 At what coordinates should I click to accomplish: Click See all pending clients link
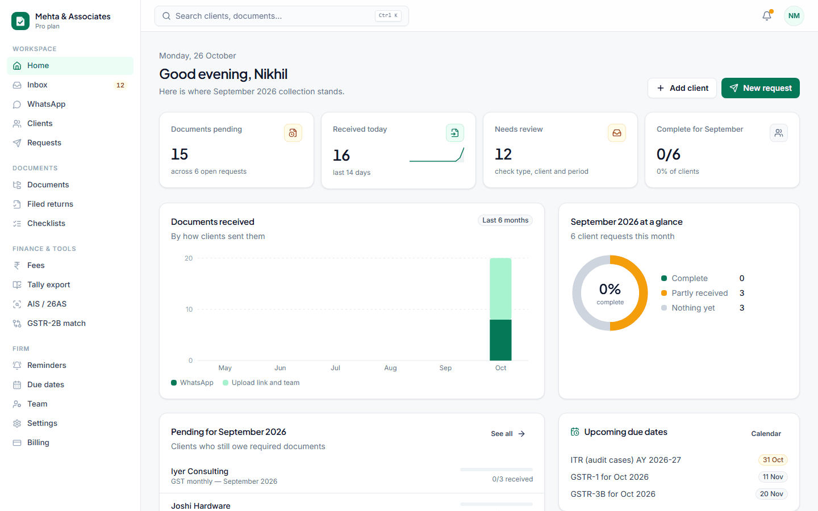coord(508,434)
